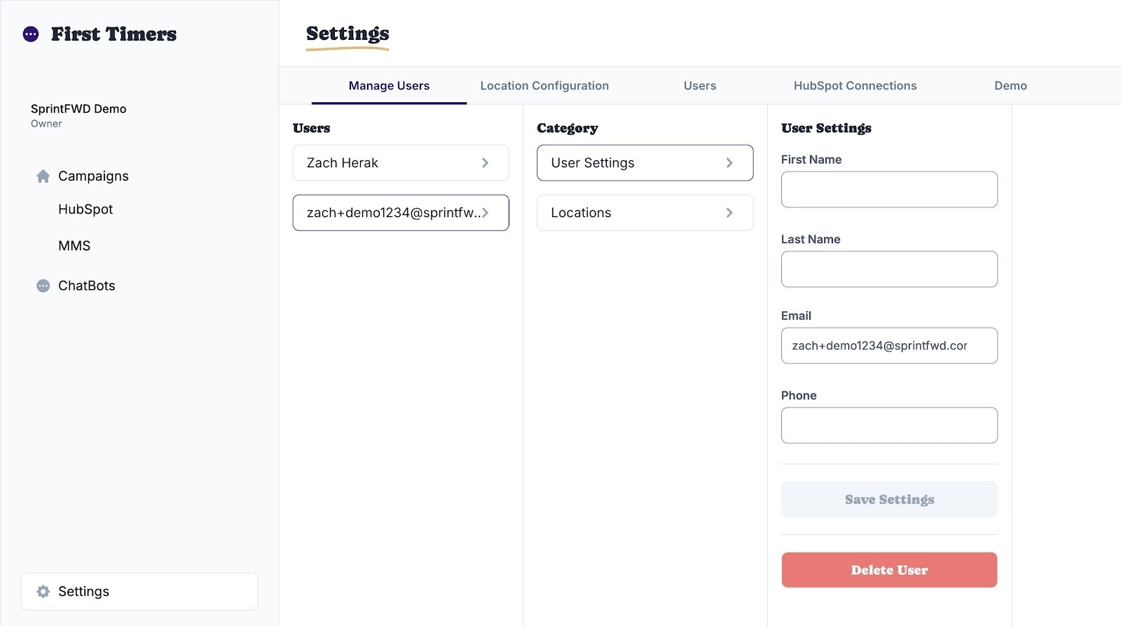1121x626 pixels.
Task: Click into the Last Name field
Action: tap(889, 270)
